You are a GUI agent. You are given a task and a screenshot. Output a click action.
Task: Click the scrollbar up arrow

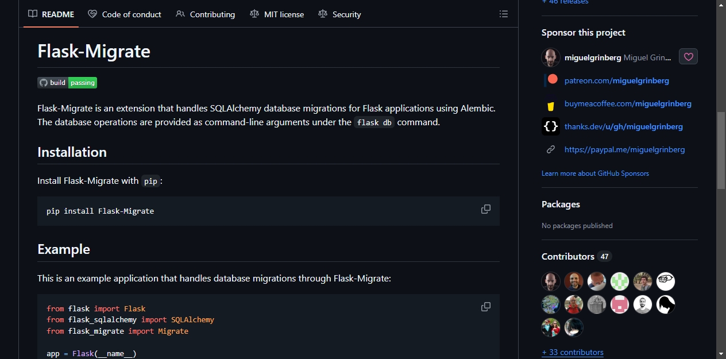coord(721,5)
